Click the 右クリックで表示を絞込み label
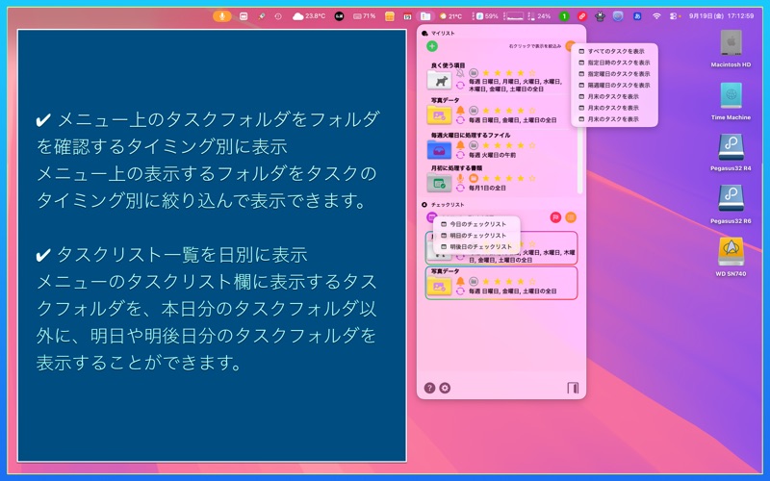This screenshot has height=481, width=770. pos(535,46)
